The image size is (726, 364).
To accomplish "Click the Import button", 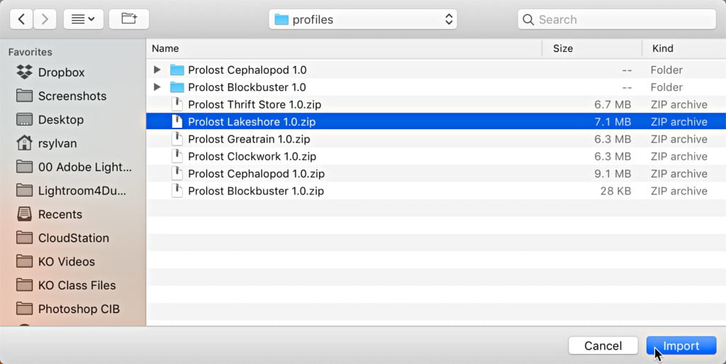I will click(681, 346).
